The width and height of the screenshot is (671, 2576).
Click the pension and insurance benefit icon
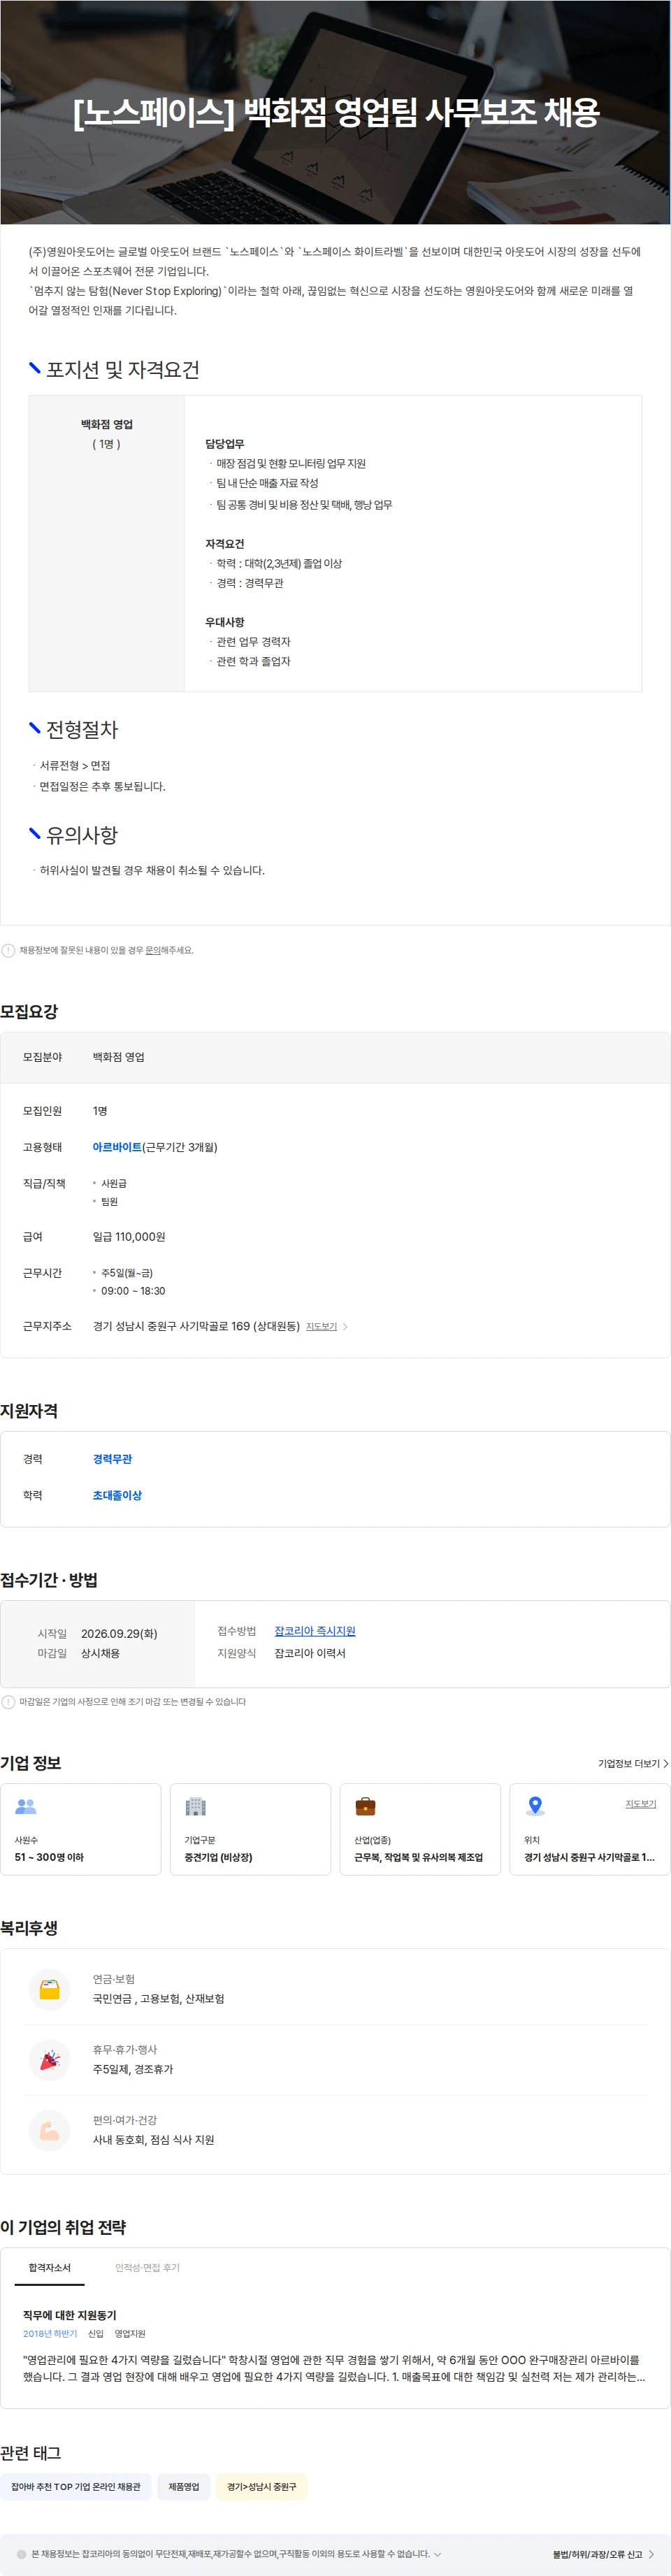point(49,1989)
